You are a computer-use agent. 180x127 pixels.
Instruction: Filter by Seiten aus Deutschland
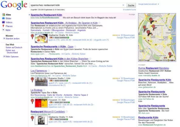click(12, 51)
